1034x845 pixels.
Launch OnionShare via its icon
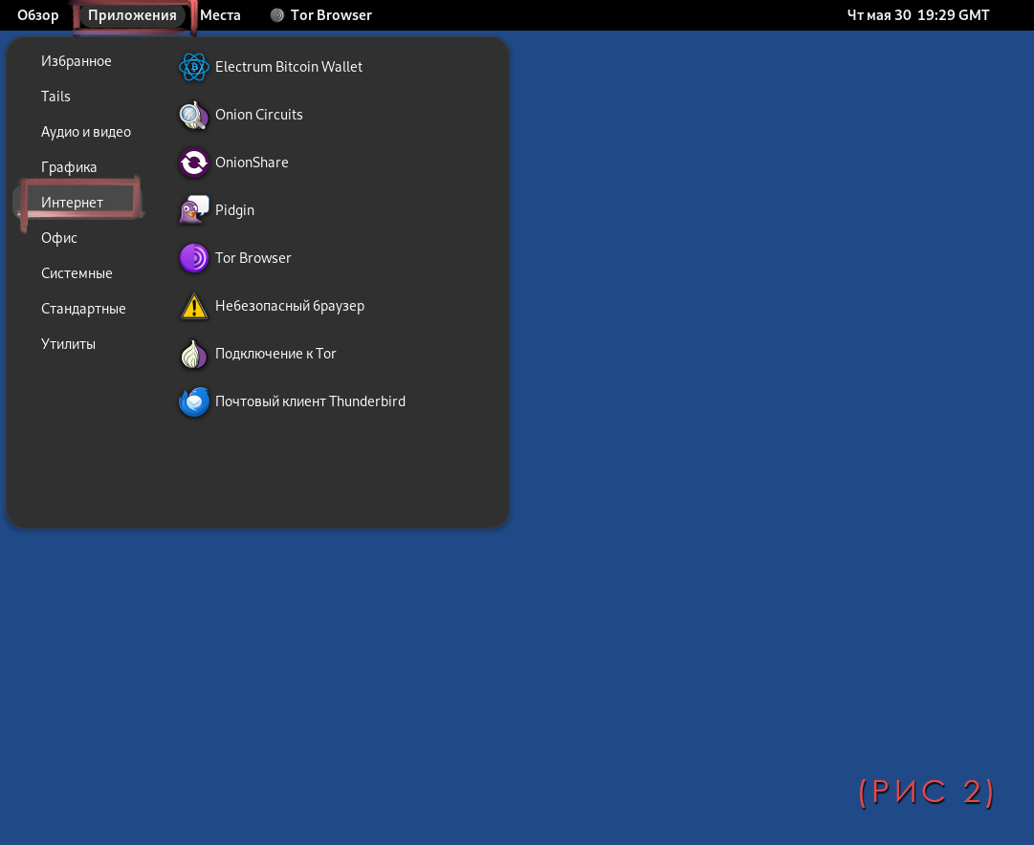194,162
